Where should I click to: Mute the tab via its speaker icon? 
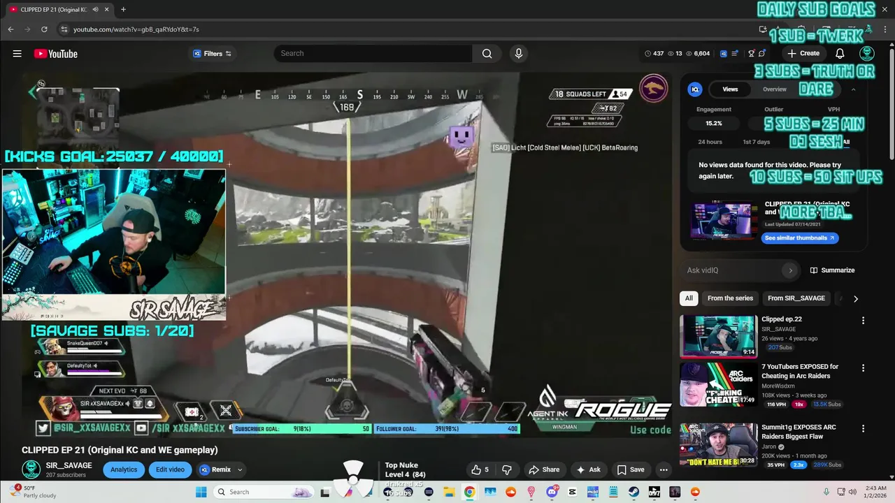point(95,10)
